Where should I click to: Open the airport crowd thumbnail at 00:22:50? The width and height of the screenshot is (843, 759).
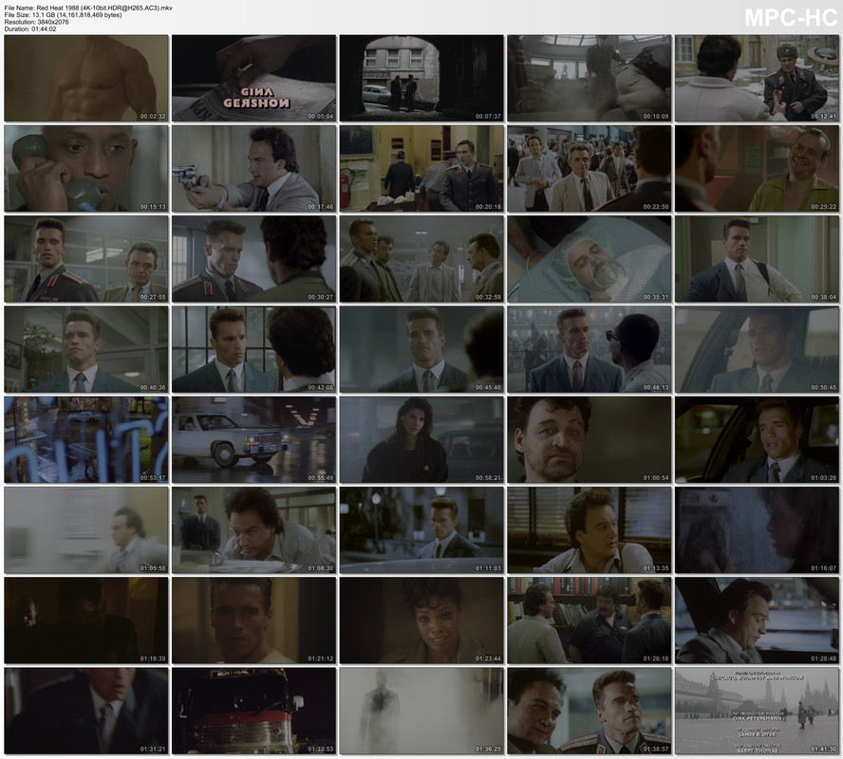point(590,169)
